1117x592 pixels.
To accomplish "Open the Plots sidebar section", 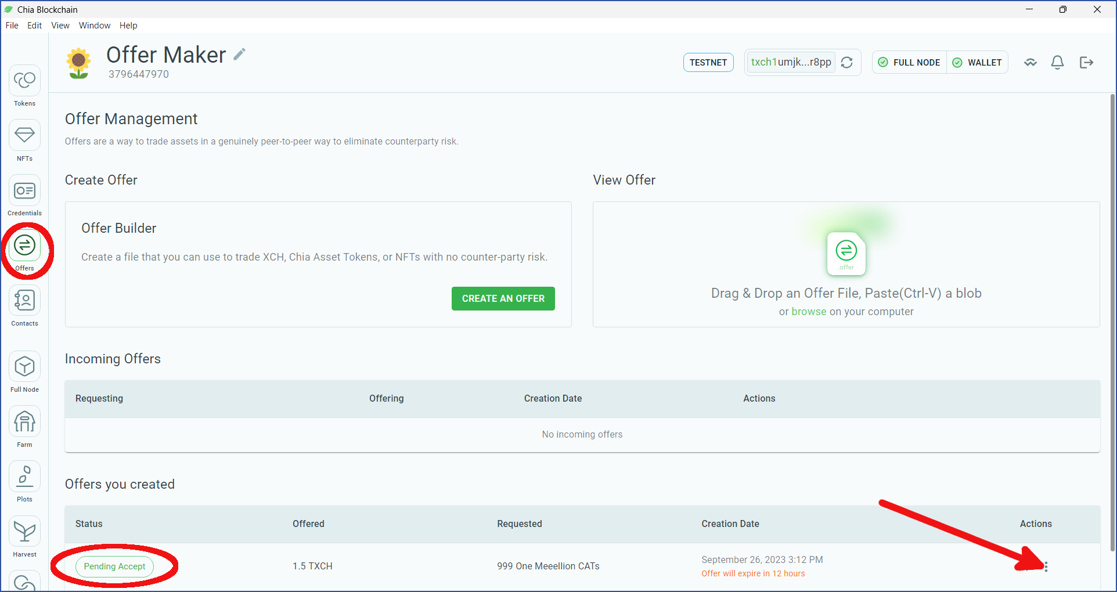I will coord(24,482).
